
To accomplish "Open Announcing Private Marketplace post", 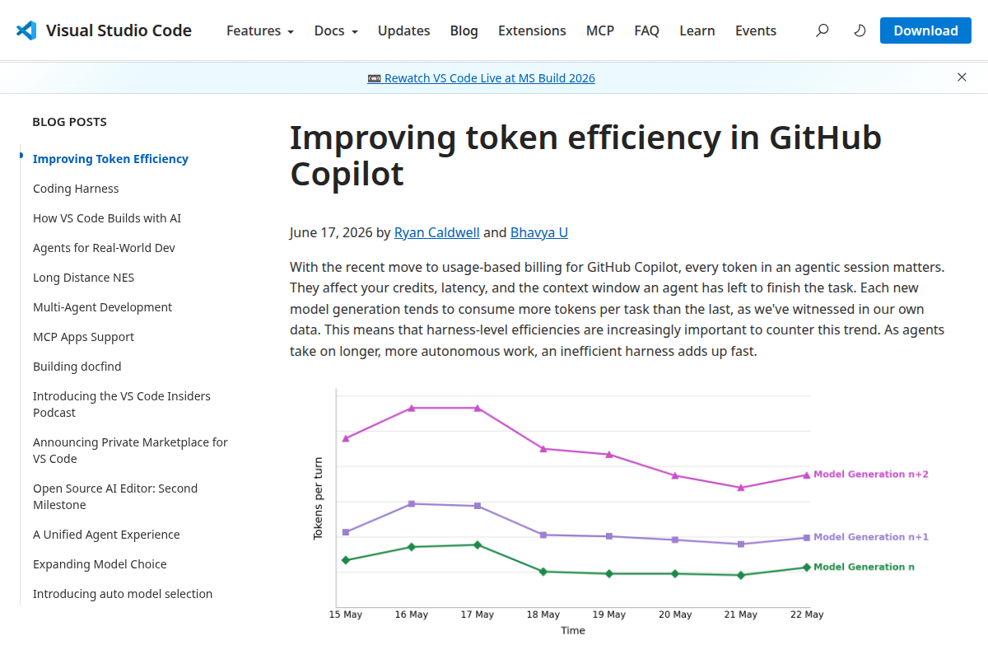I will point(130,451).
